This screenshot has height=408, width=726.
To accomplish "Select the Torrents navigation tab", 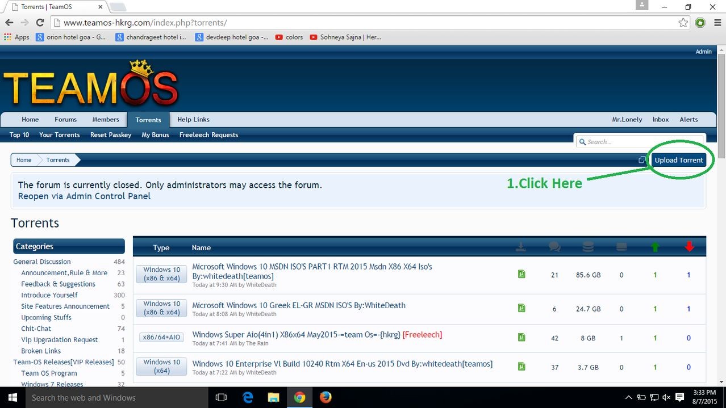I will coord(148,120).
